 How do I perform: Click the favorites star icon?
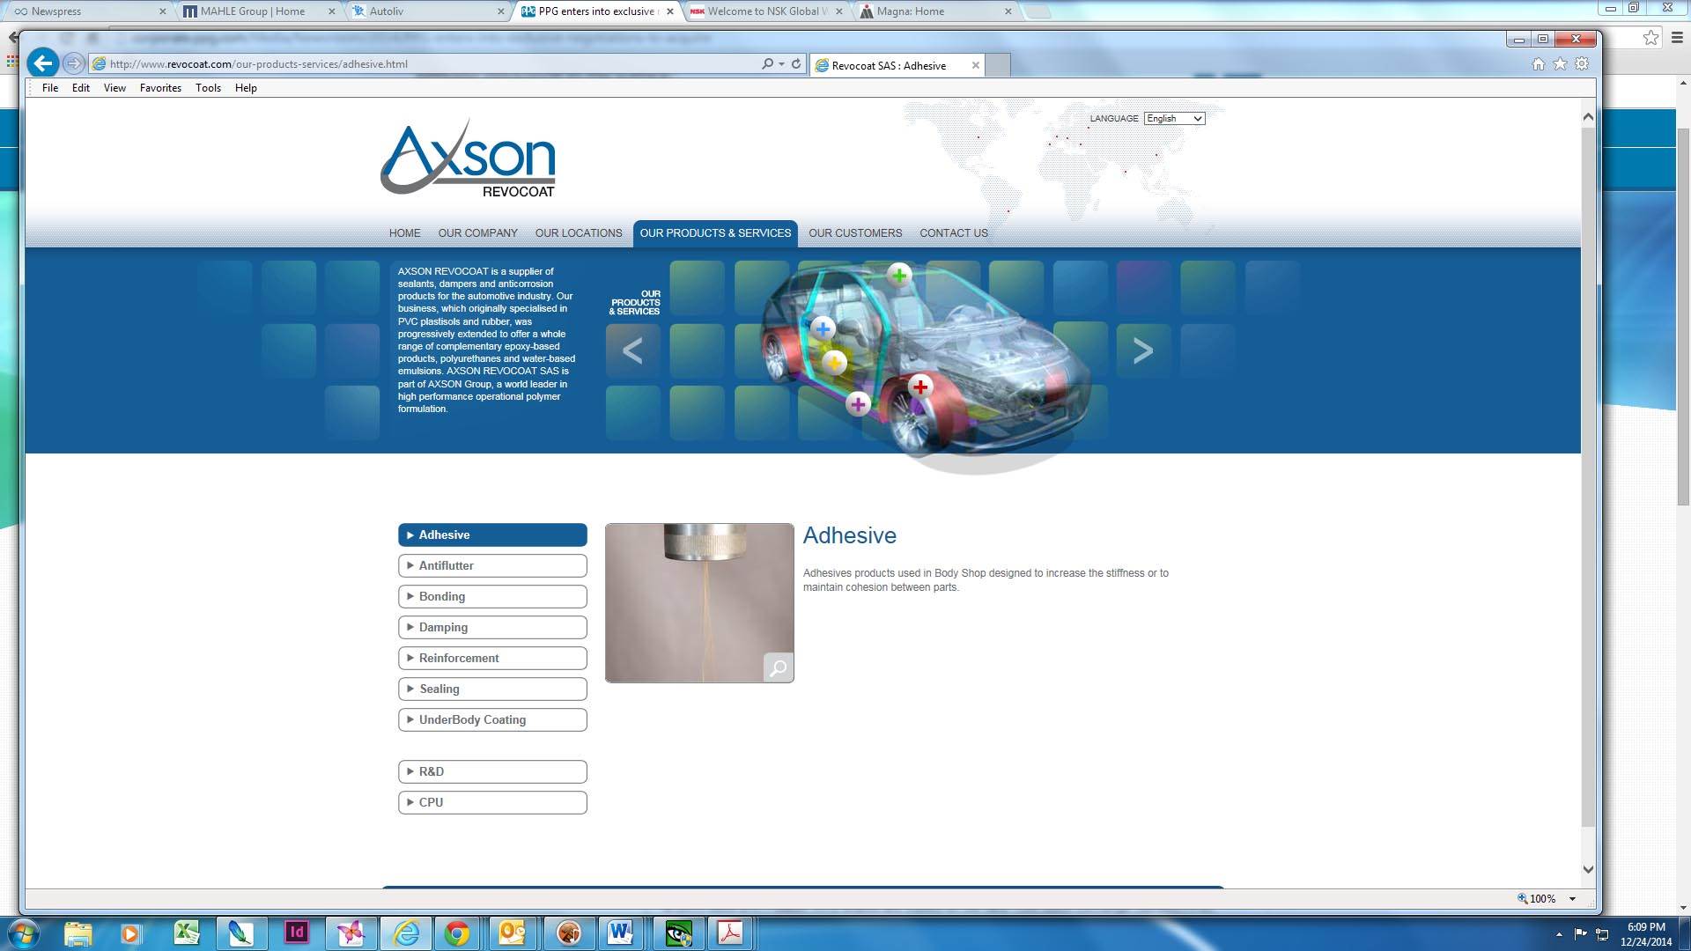coord(1560,64)
